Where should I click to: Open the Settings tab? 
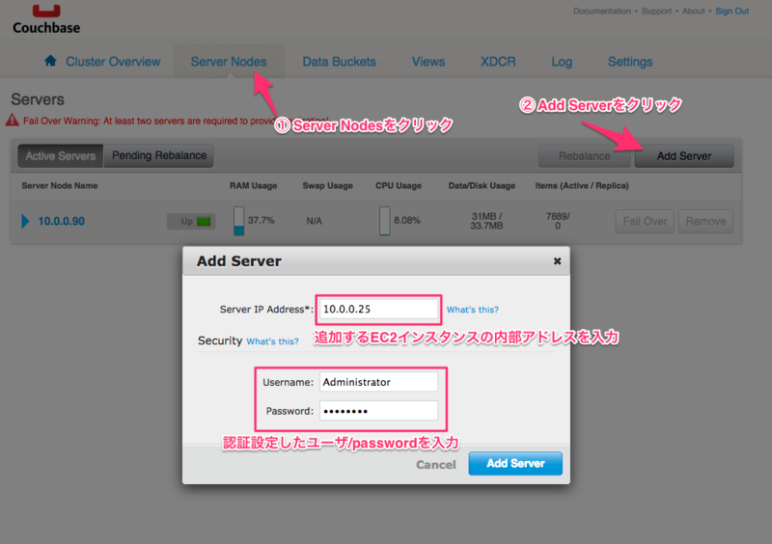(630, 62)
